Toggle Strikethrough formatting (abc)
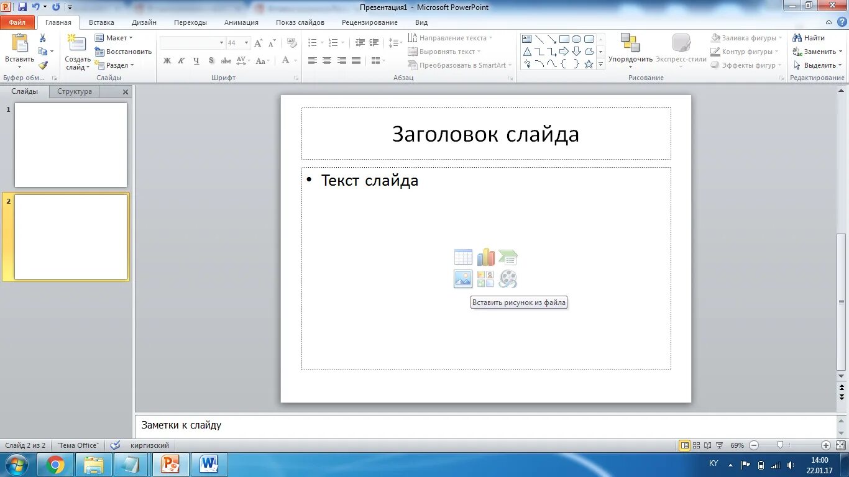Viewport: 849px width, 477px height. (x=226, y=61)
